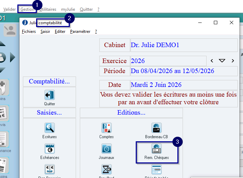This screenshot has height=178, width=243.
Task: Open the Gestion menu
Action: coord(27,9)
